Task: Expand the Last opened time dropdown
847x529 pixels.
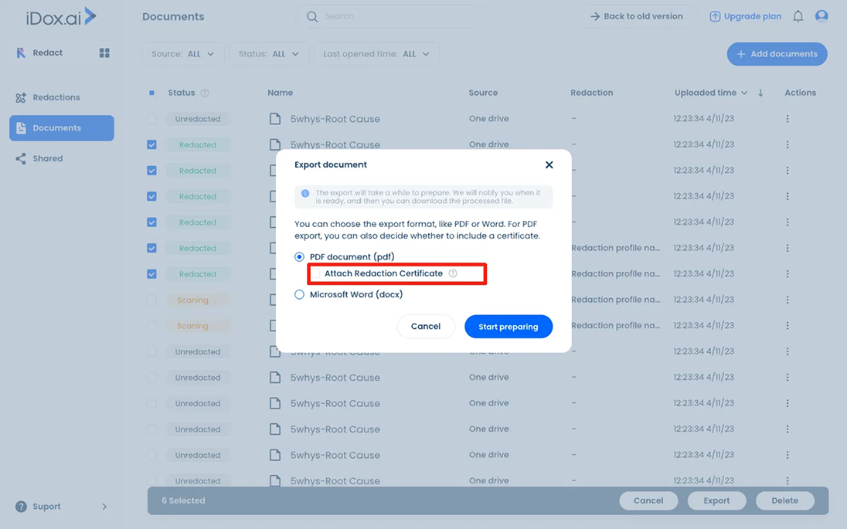Action: click(x=376, y=54)
